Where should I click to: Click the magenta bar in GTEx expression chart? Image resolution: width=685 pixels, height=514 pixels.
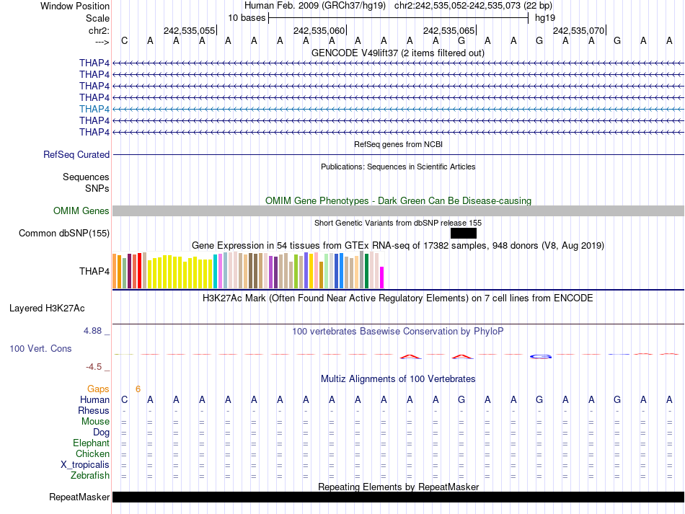[382, 277]
